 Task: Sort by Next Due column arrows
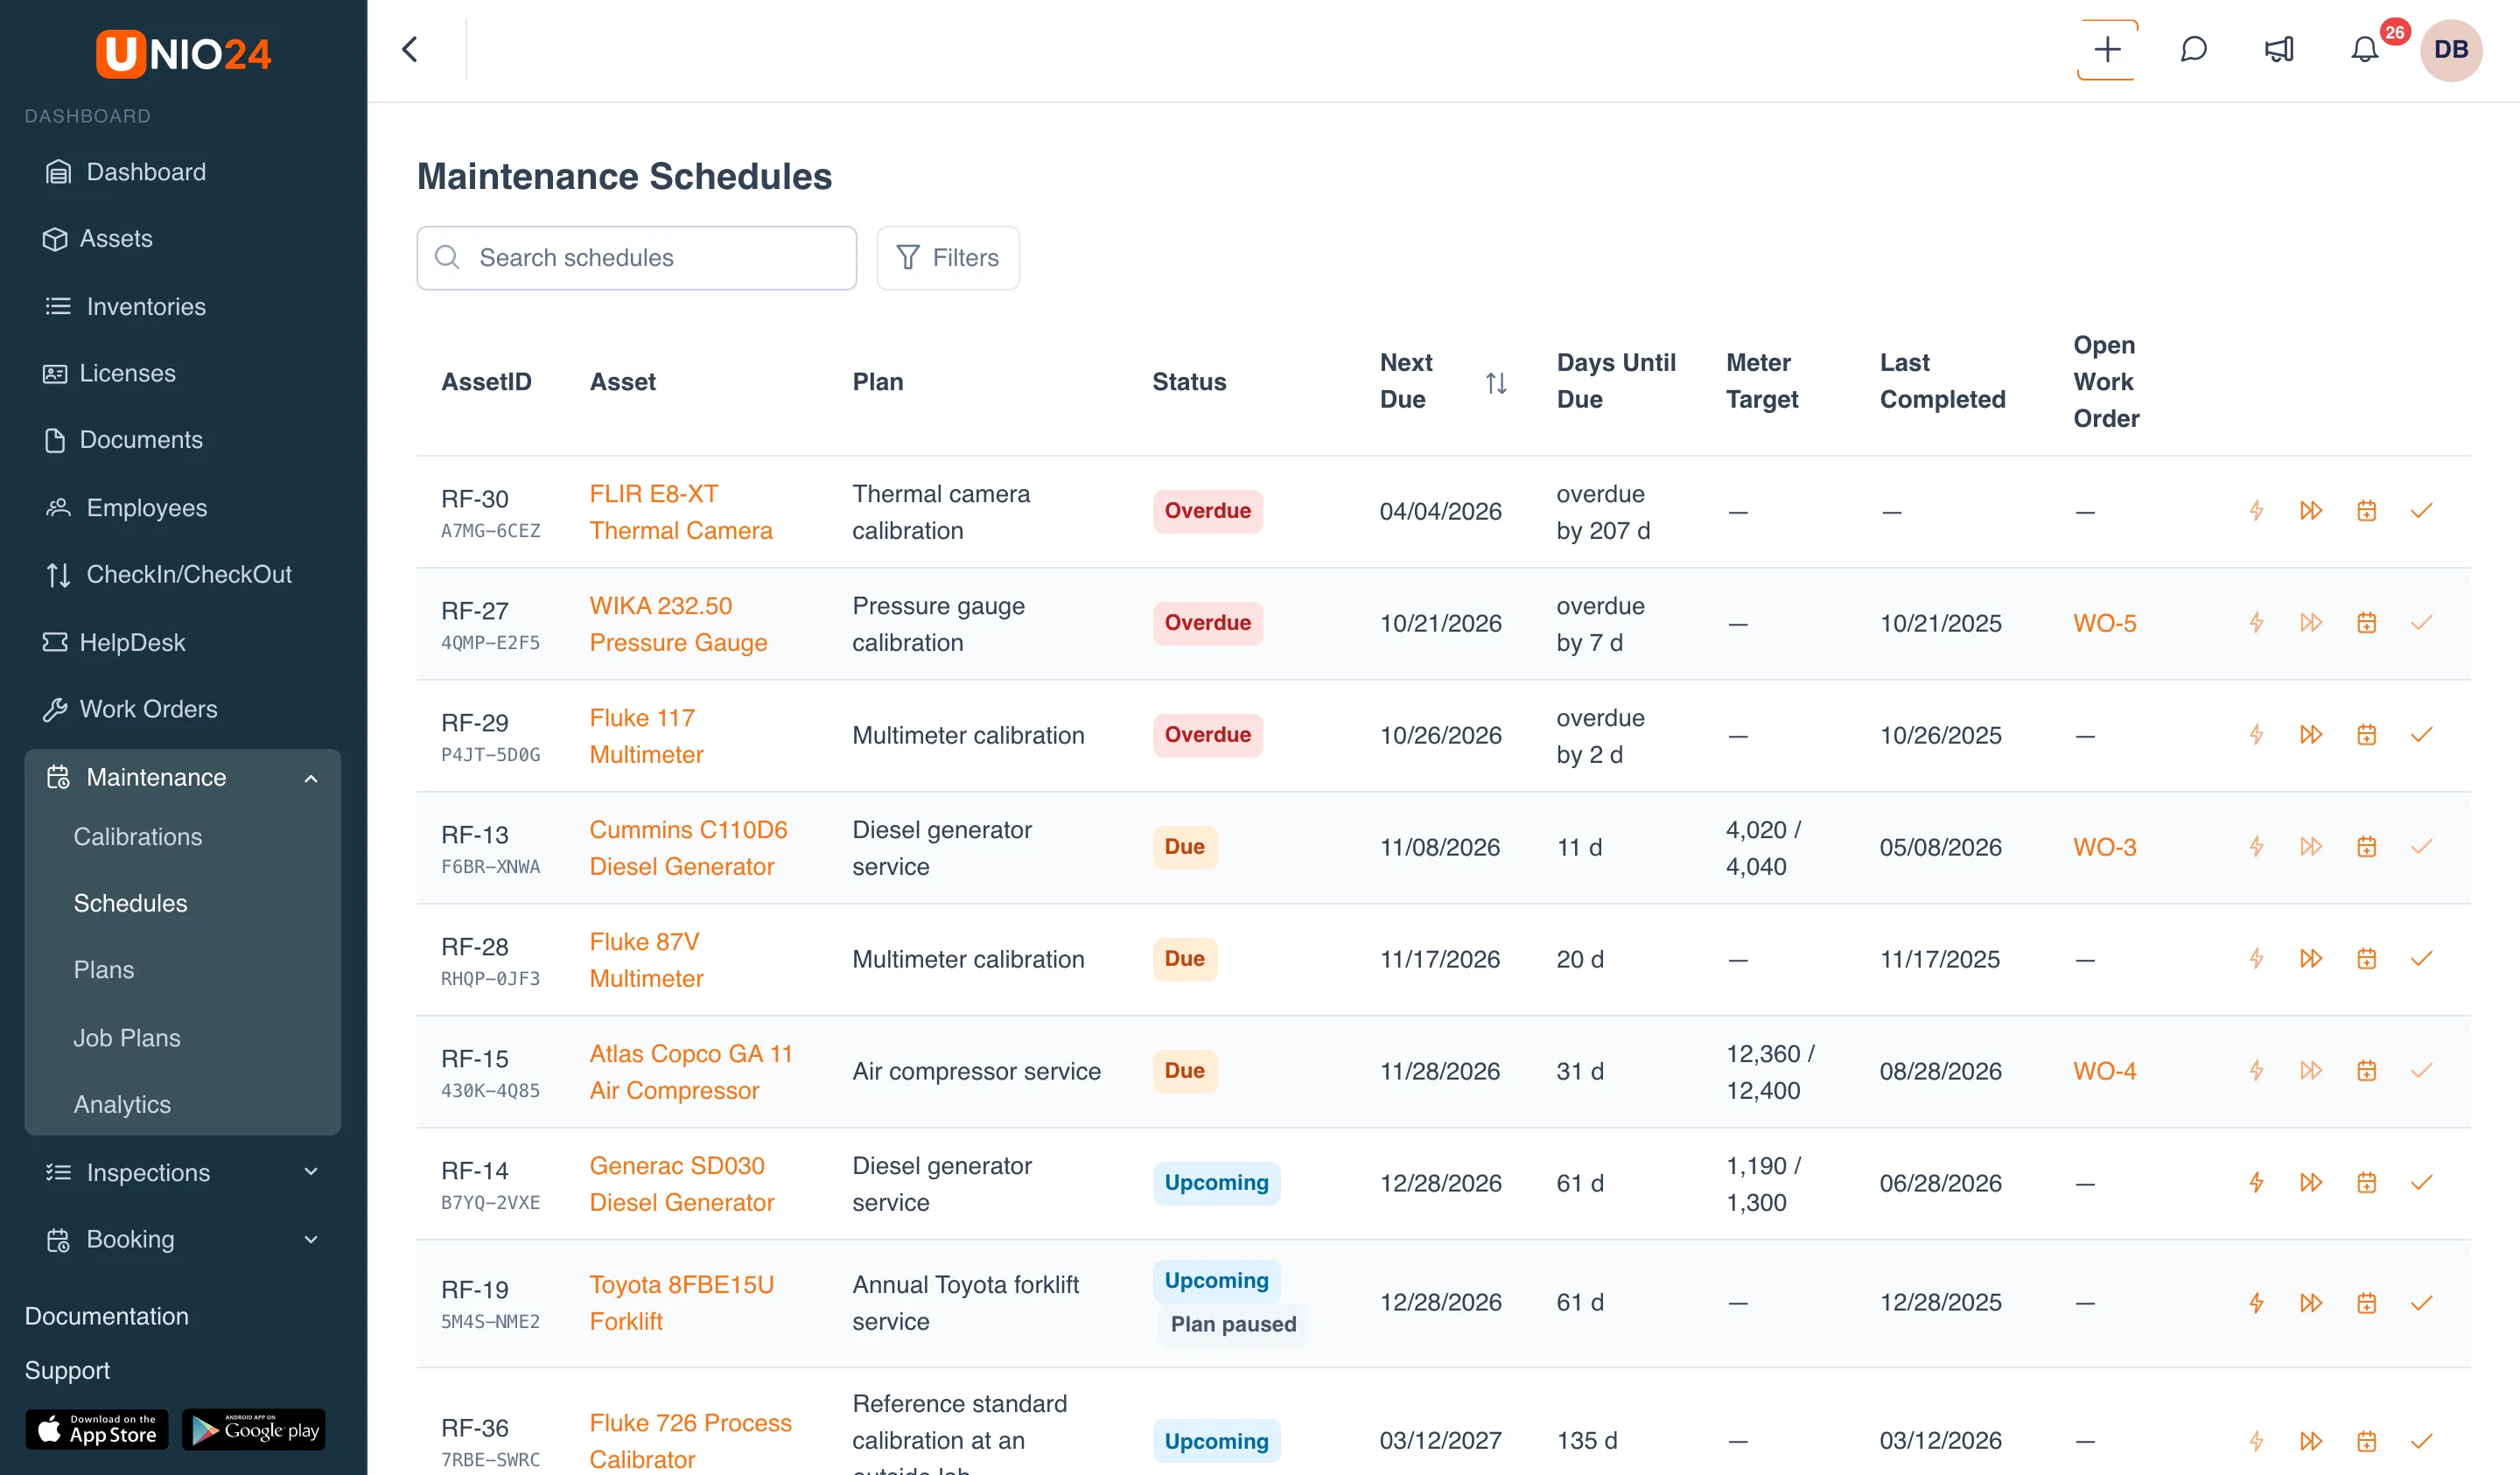pos(1496,383)
